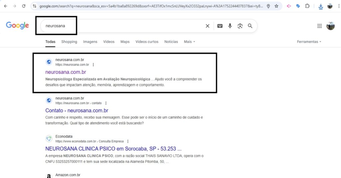Click the Econodata favicon
The image size is (341, 178).
[x=49, y=139]
